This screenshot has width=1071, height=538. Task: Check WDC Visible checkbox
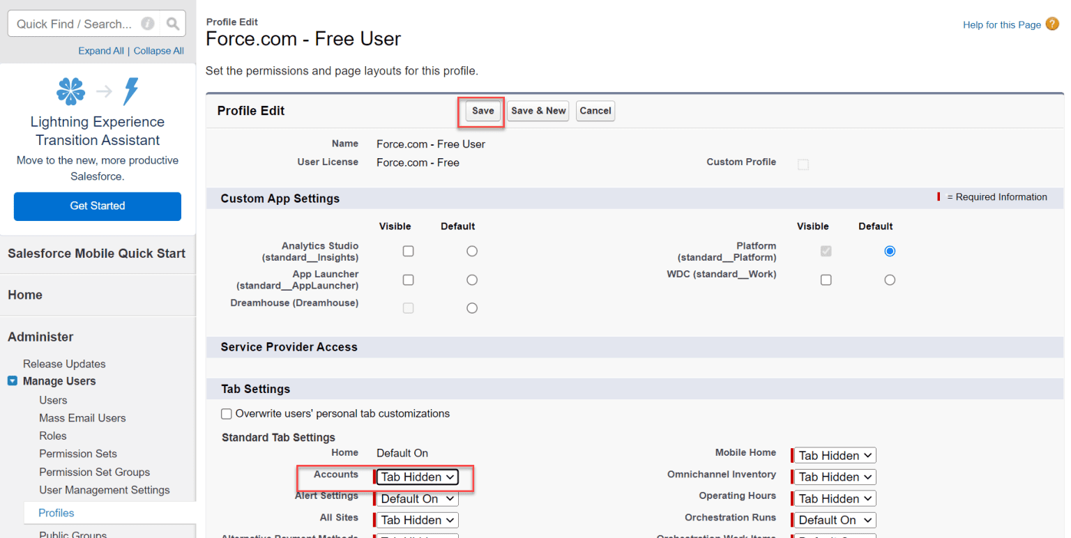click(826, 279)
